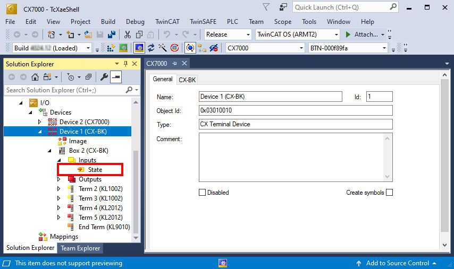Click search magnifier in Solution Explorer box
The height and width of the screenshot is (269, 454).
[x=129, y=90]
